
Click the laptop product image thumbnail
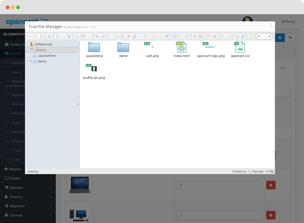[x=80, y=185]
